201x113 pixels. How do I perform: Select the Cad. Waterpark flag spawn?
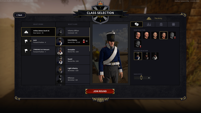pos(38,51)
